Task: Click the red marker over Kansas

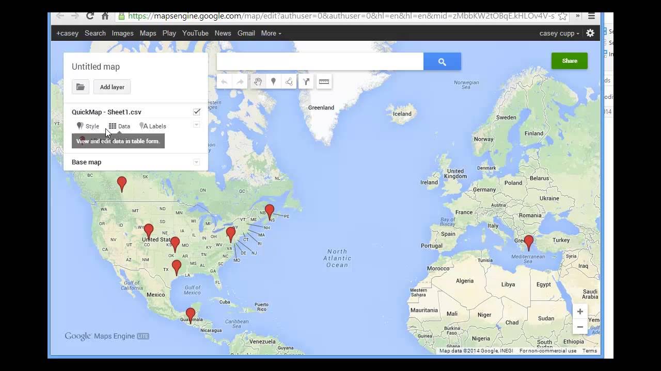Action: 175,244
